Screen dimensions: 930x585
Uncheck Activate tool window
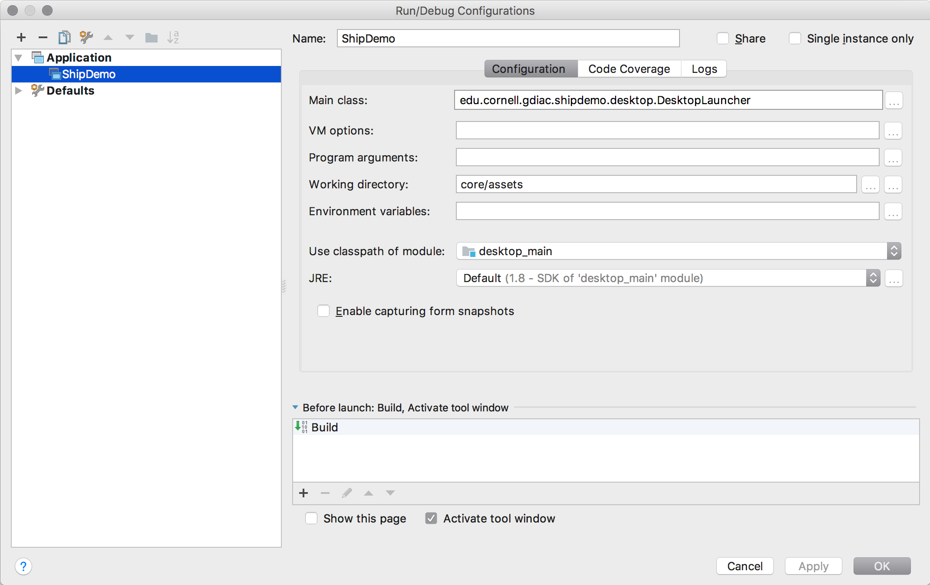(x=431, y=519)
